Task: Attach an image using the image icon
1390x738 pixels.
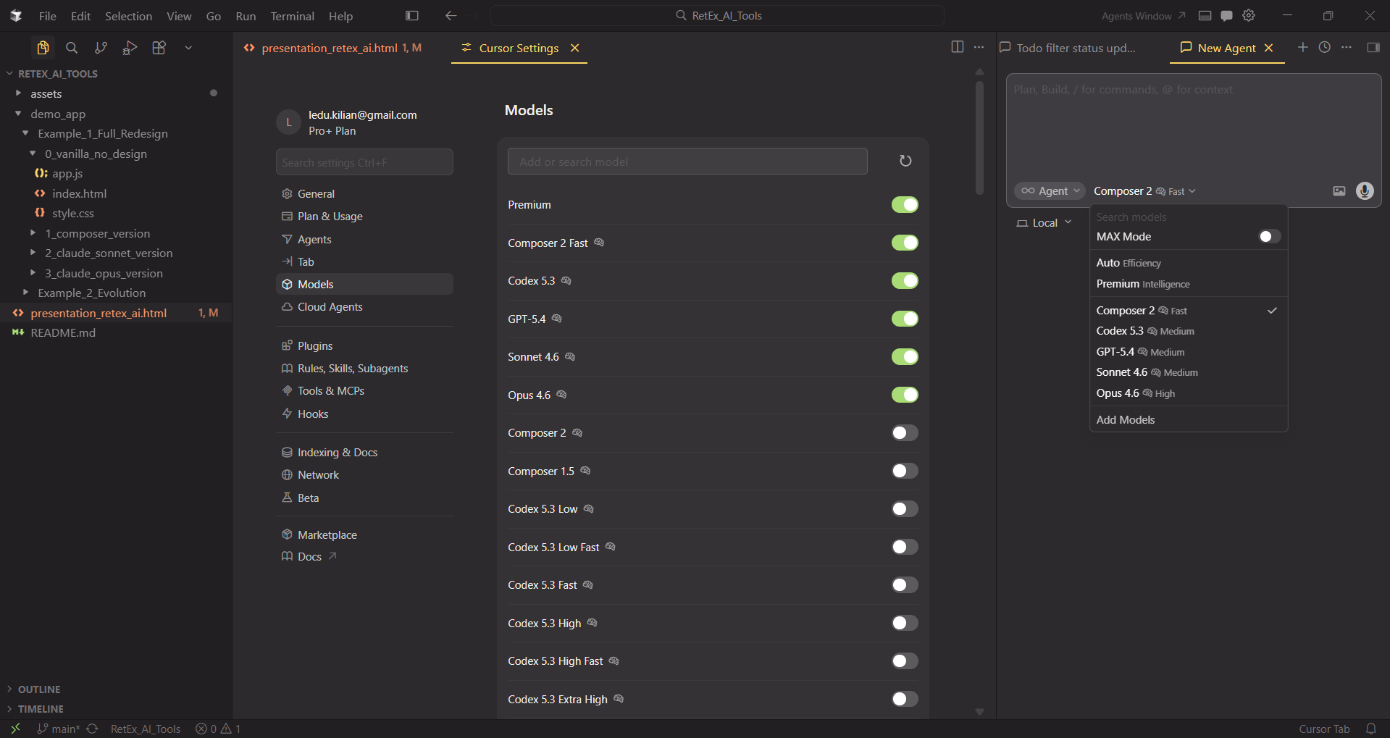Action: [x=1339, y=191]
